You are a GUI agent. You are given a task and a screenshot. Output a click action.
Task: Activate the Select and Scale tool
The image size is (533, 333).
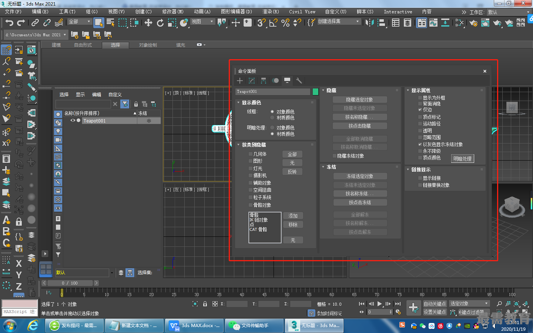[x=172, y=23]
